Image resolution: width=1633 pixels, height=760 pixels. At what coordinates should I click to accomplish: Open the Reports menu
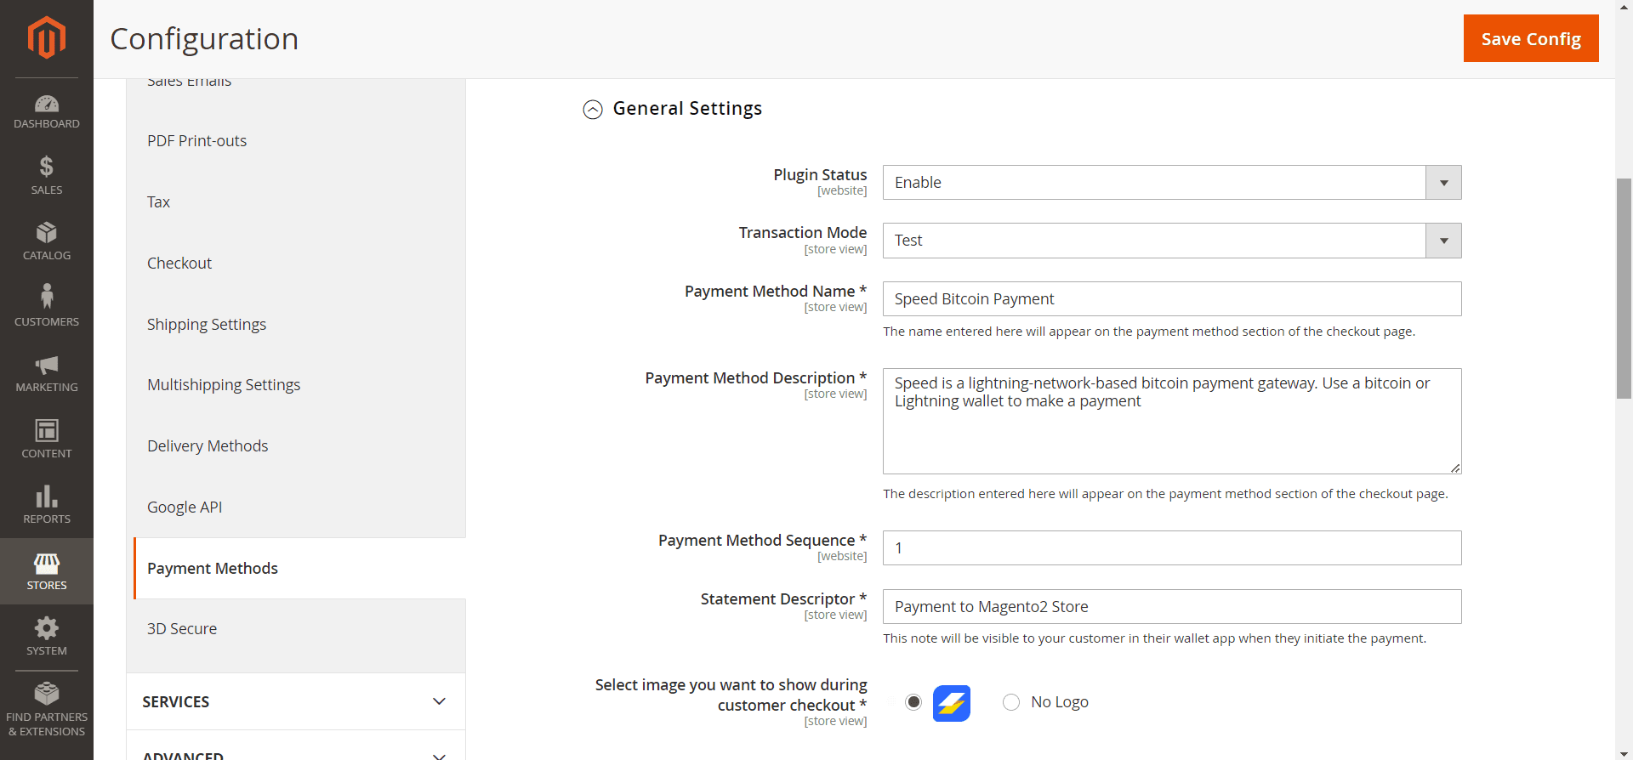click(47, 505)
